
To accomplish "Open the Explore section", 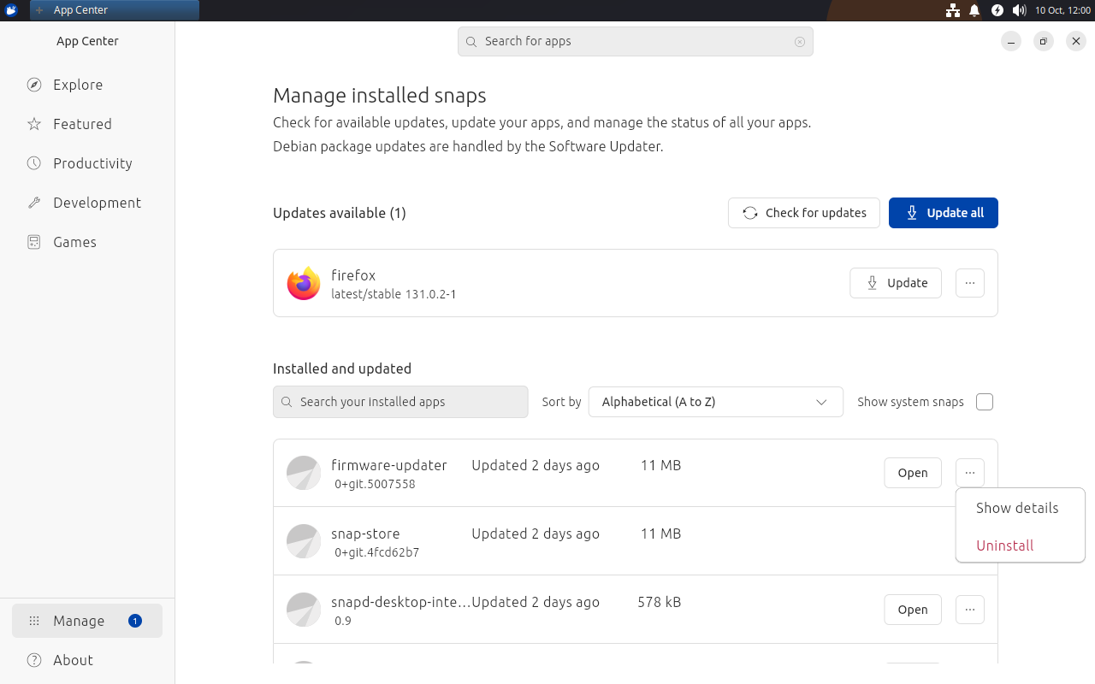I will click(87, 85).
